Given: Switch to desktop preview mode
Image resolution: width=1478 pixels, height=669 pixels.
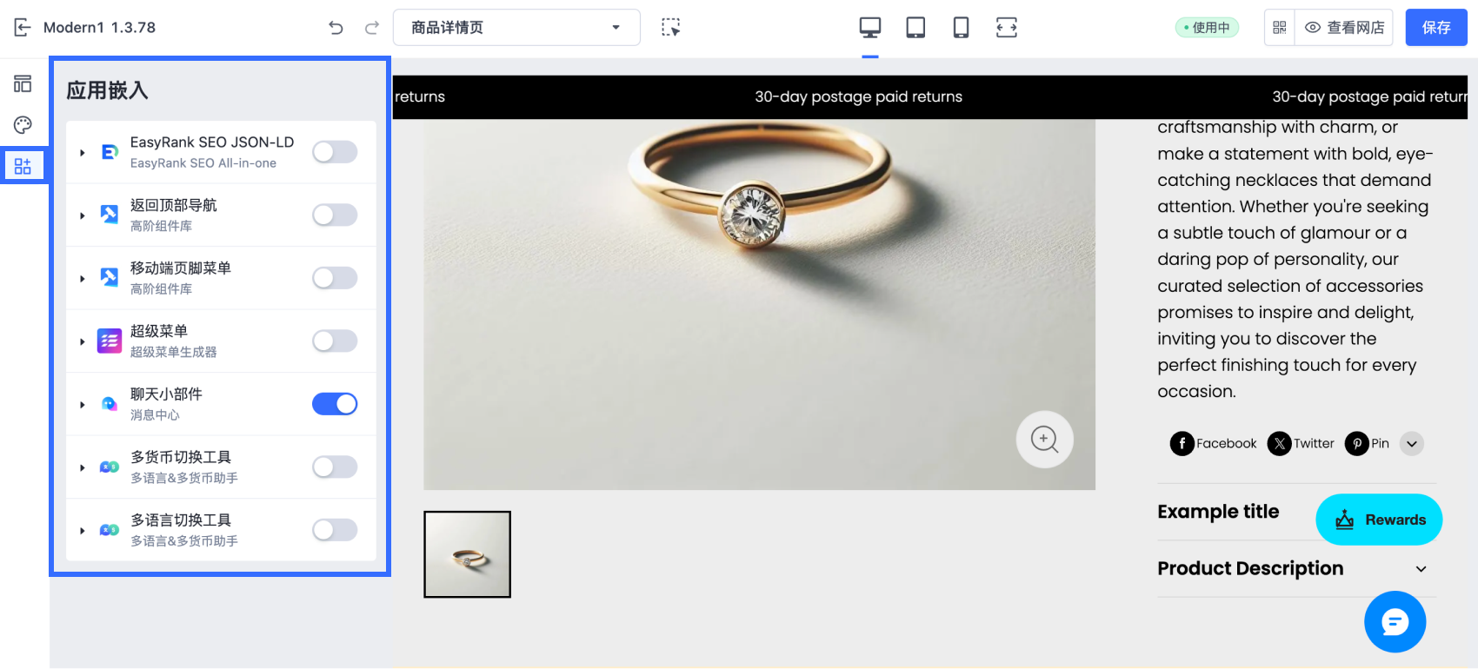Looking at the screenshot, I should 870,28.
